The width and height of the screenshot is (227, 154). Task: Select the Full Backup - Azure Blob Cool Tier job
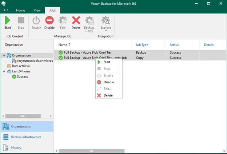(x=140, y=52)
